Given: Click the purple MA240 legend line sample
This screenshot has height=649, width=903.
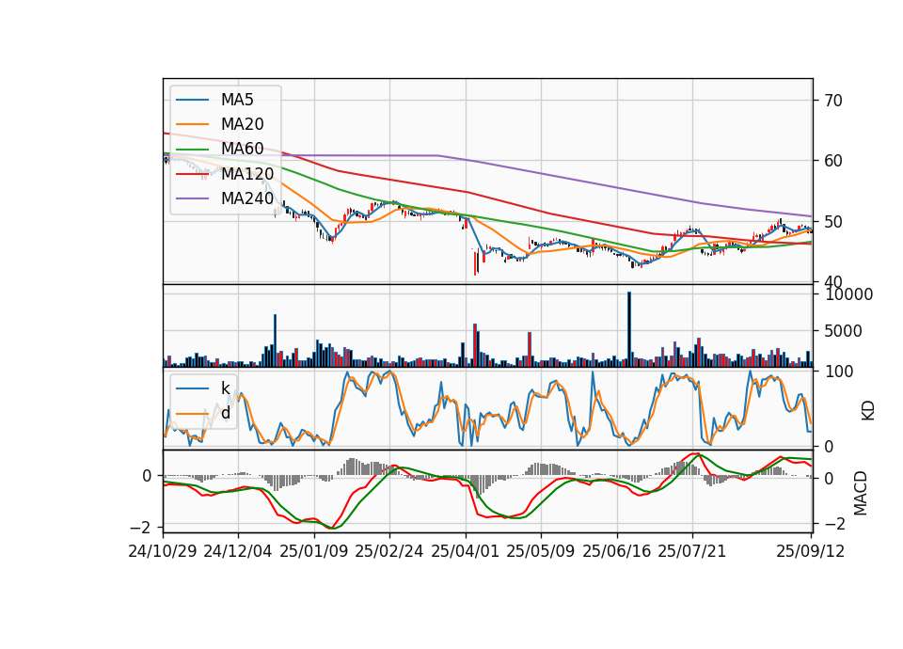Looking at the screenshot, I should [192, 198].
